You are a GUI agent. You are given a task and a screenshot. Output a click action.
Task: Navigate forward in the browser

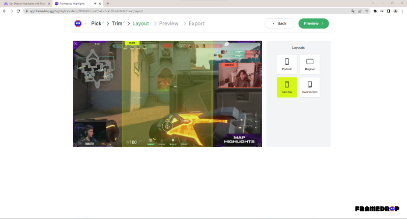tap(11, 11)
